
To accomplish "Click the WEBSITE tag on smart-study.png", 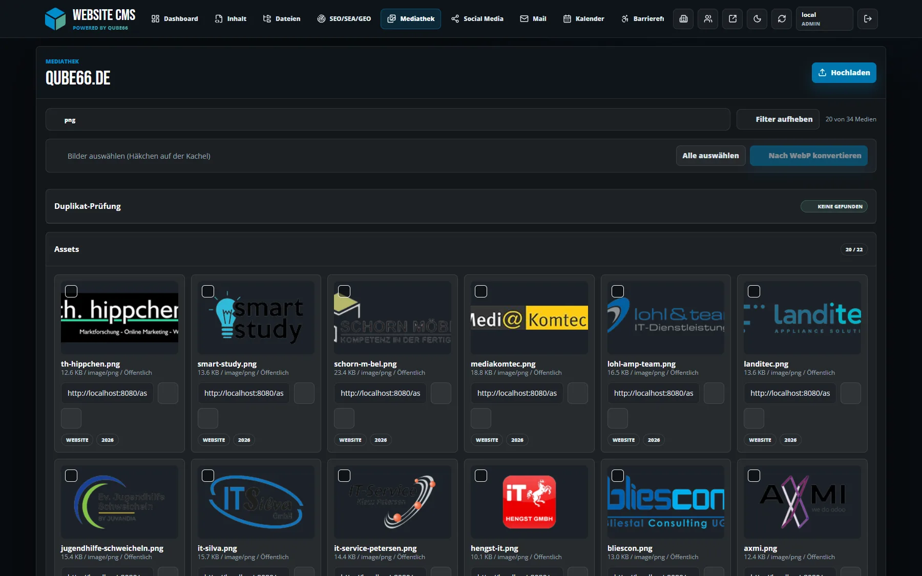I will 214,440.
